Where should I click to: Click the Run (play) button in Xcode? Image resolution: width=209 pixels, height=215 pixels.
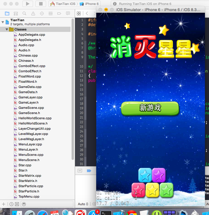[28, 4]
